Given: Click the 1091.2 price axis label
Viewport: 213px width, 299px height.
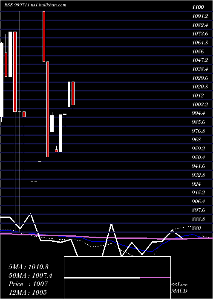Looking at the screenshot, I should point(200,16).
